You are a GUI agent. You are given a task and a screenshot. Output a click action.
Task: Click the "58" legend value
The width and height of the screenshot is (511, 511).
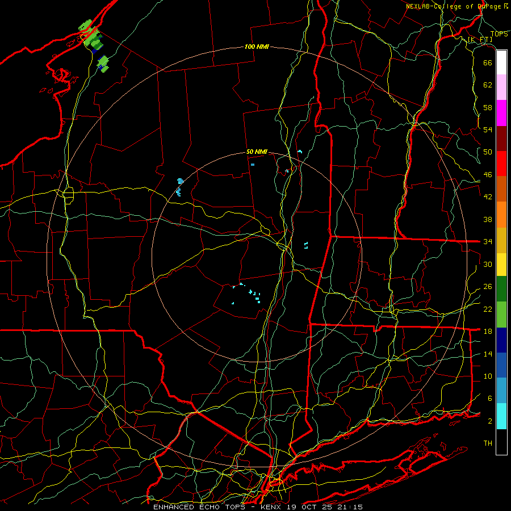coord(488,107)
